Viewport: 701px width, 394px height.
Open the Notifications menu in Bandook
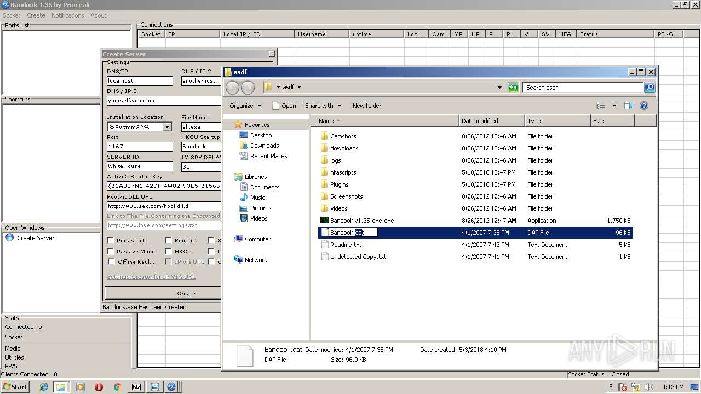tap(68, 15)
